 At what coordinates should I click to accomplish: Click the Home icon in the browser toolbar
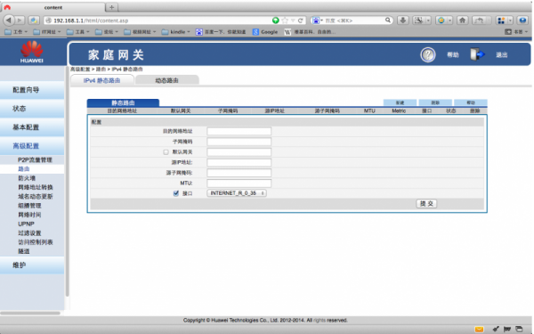click(x=462, y=20)
